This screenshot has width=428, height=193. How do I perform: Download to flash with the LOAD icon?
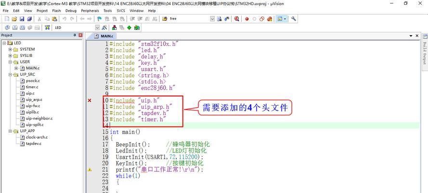[48, 28]
